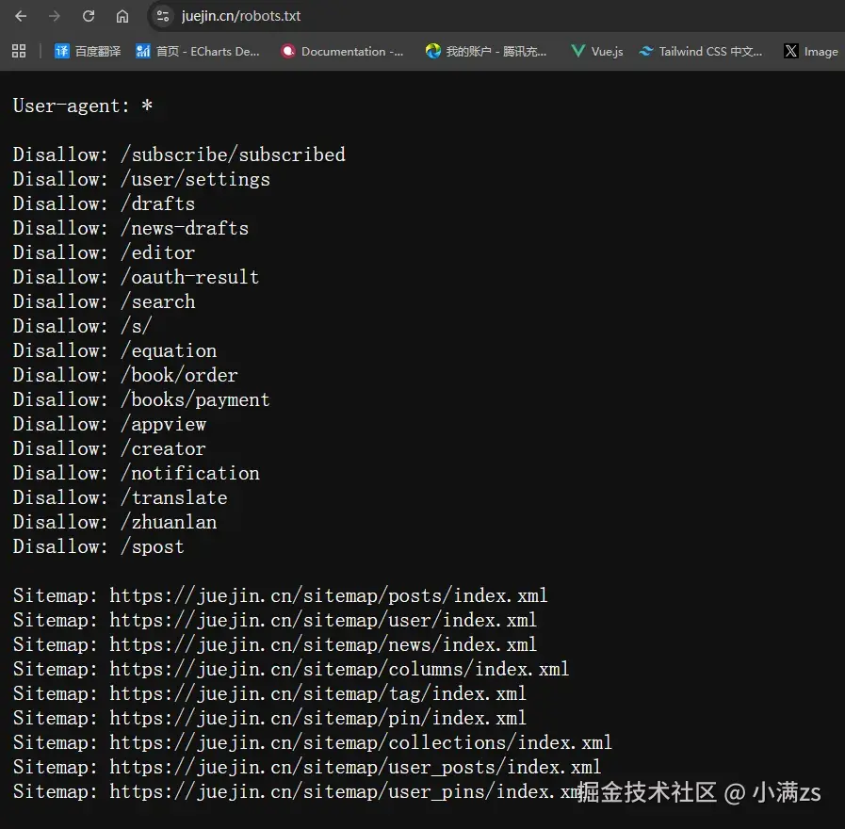
Task: Open the 百度翻译 bookmark
Action: coord(88,51)
